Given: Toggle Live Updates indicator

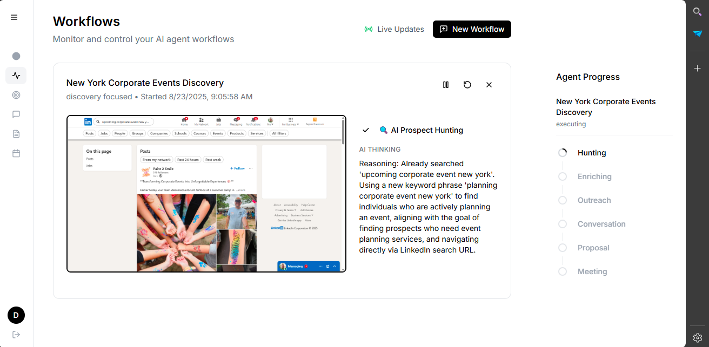Looking at the screenshot, I should [x=394, y=29].
